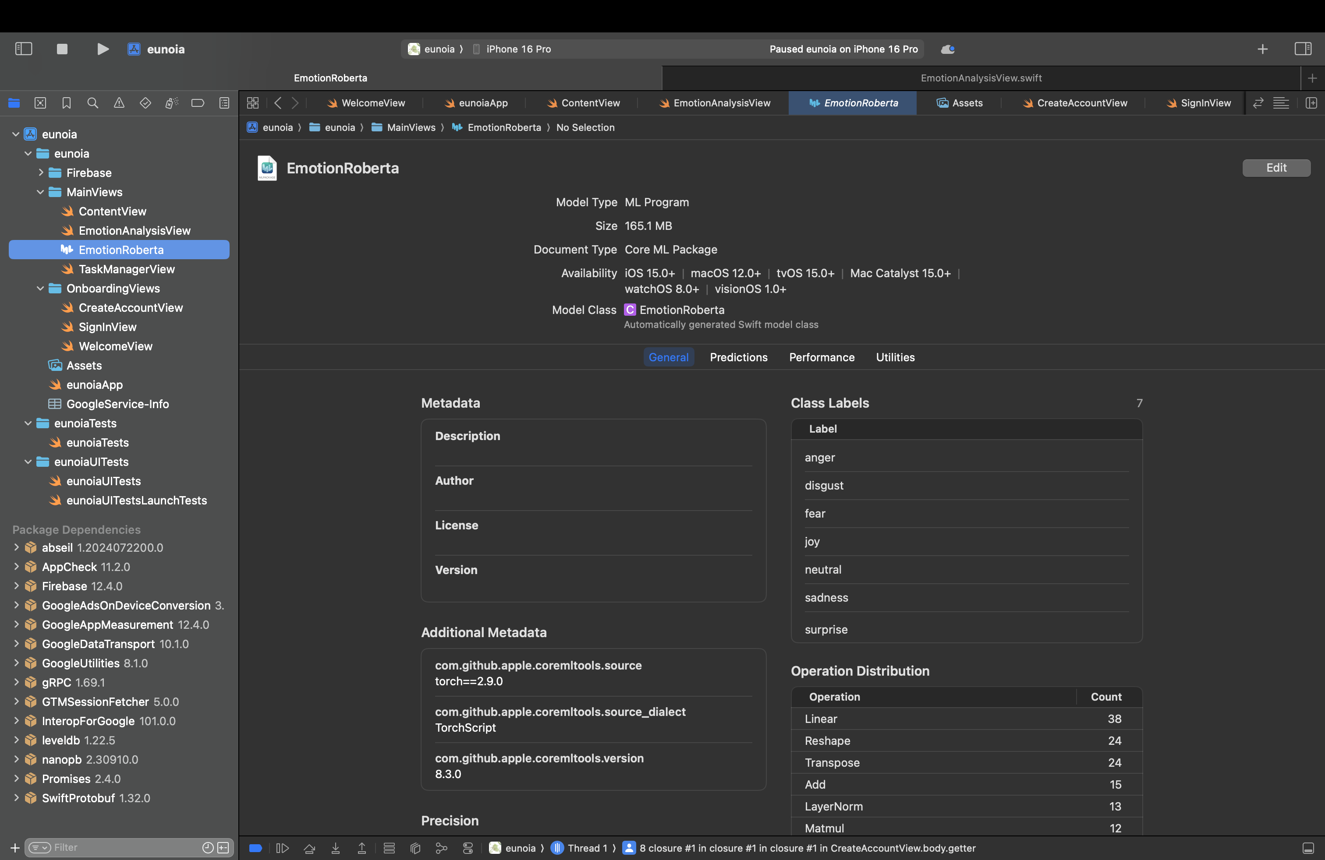This screenshot has height=860, width=1325.
Task: Collapse the MainViews folder
Action: tap(40, 192)
